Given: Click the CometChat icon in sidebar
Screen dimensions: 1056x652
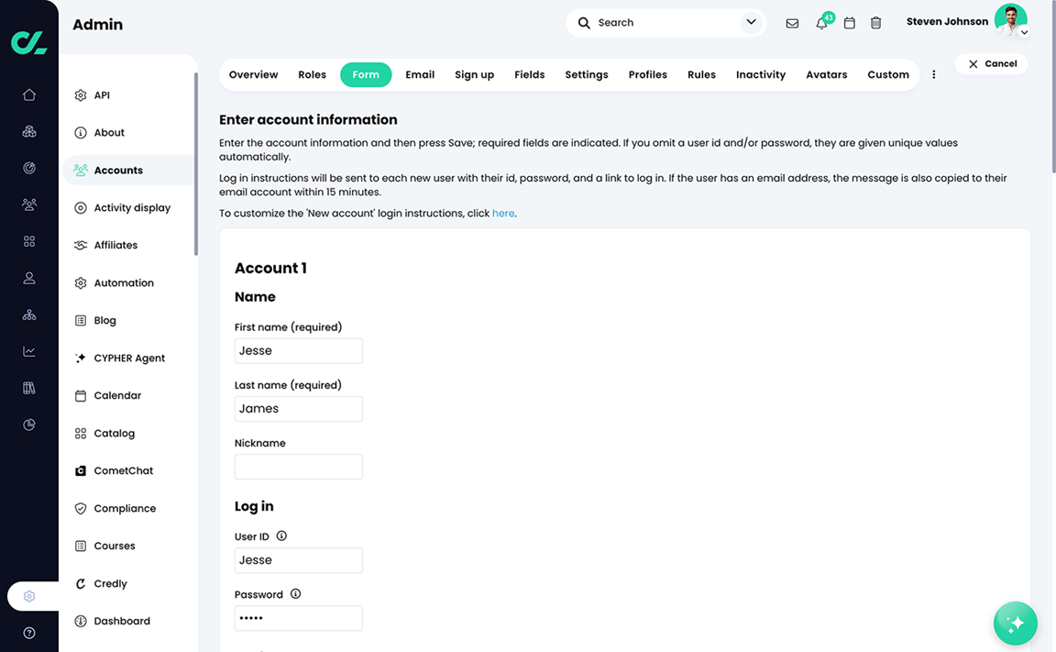Looking at the screenshot, I should [x=81, y=470].
